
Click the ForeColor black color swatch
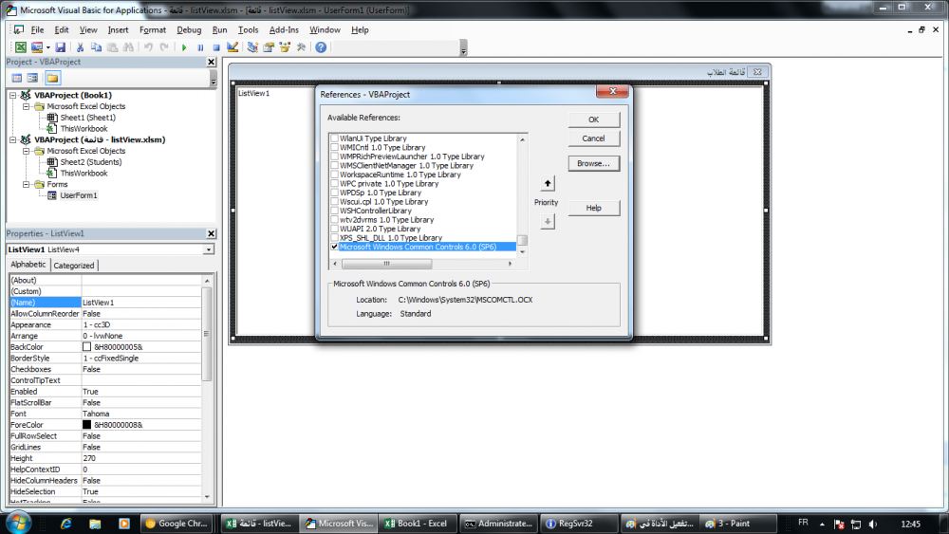[86, 425]
